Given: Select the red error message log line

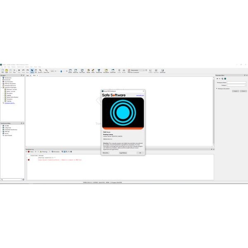Looking at the screenshot, I should 60,160.
